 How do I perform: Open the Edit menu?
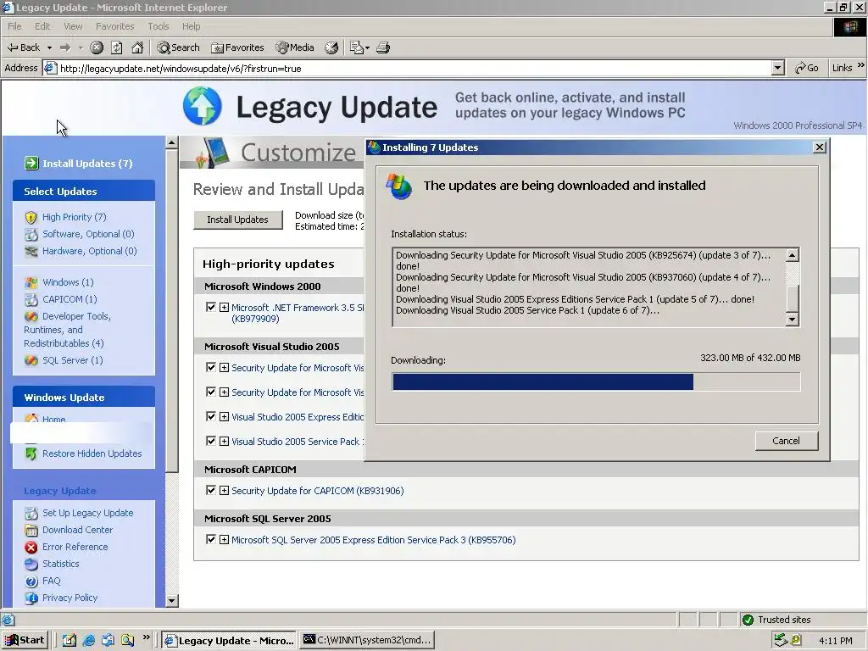[42, 26]
